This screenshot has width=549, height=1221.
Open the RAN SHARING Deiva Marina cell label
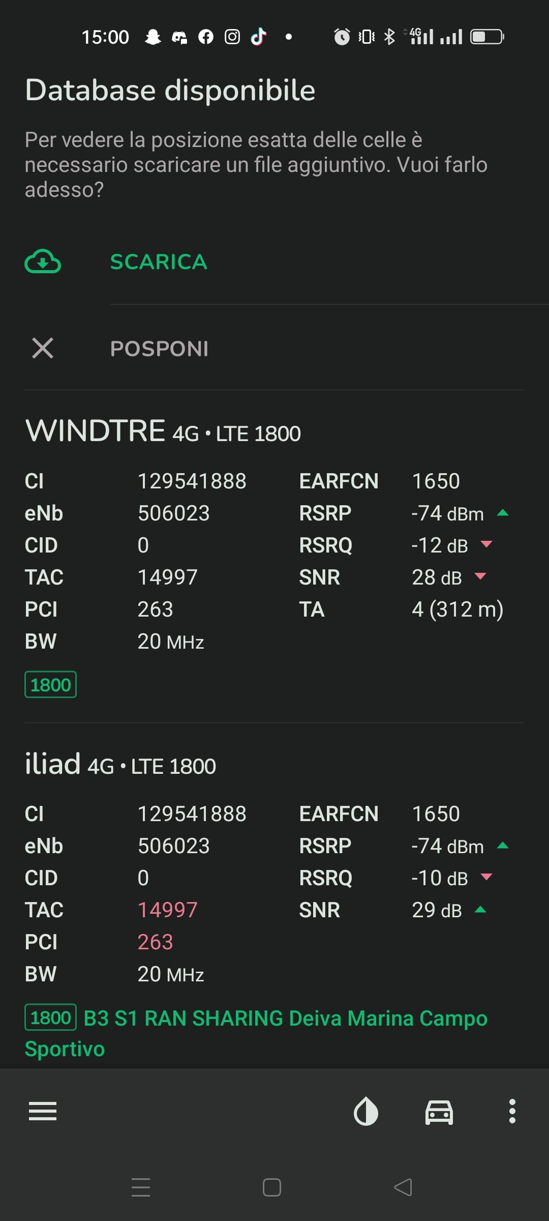[x=256, y=1033]
